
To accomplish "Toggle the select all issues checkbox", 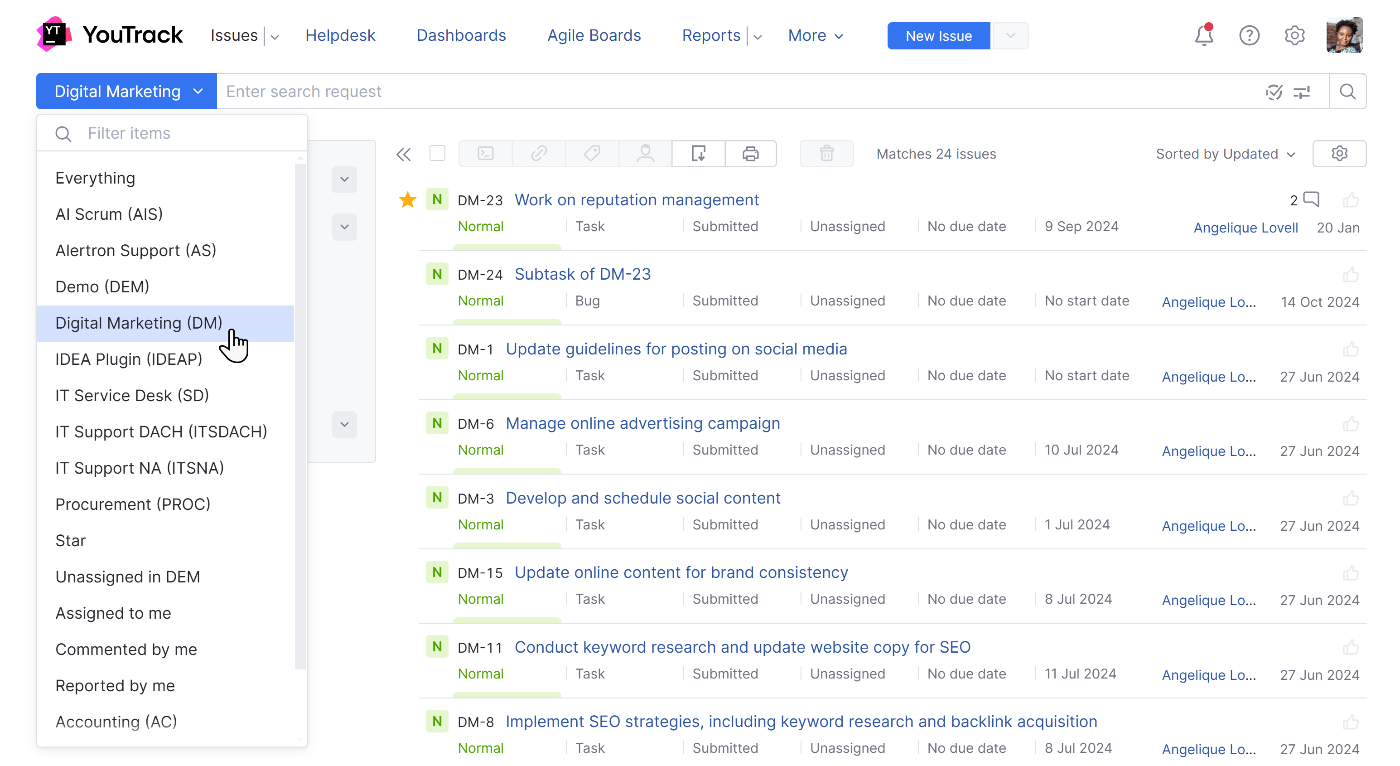I will (x=437, y=153).
